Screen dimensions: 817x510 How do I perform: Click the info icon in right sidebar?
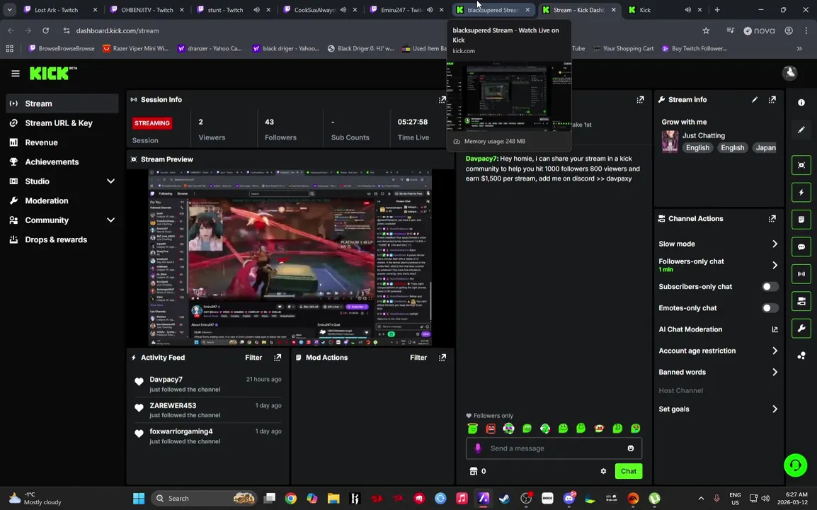click(x=801, y=103)
